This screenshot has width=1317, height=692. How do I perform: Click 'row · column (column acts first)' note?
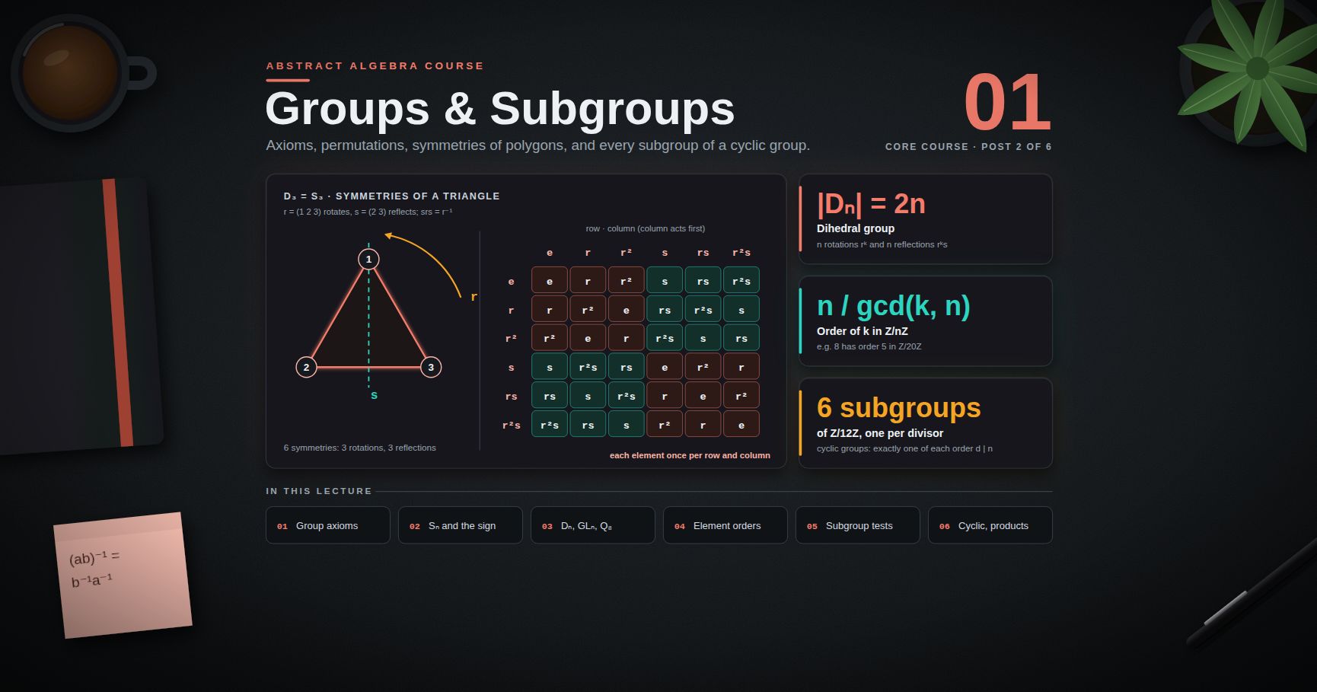click(646, 228)
